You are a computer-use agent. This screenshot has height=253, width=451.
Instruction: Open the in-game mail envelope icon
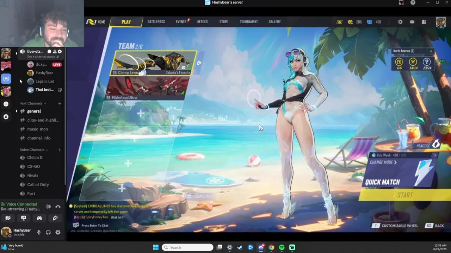point(412,22)
